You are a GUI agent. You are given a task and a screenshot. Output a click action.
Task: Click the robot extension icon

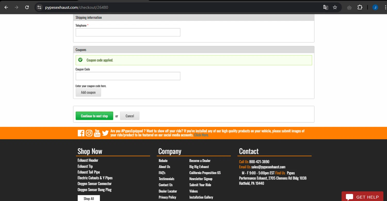(349, 7)
